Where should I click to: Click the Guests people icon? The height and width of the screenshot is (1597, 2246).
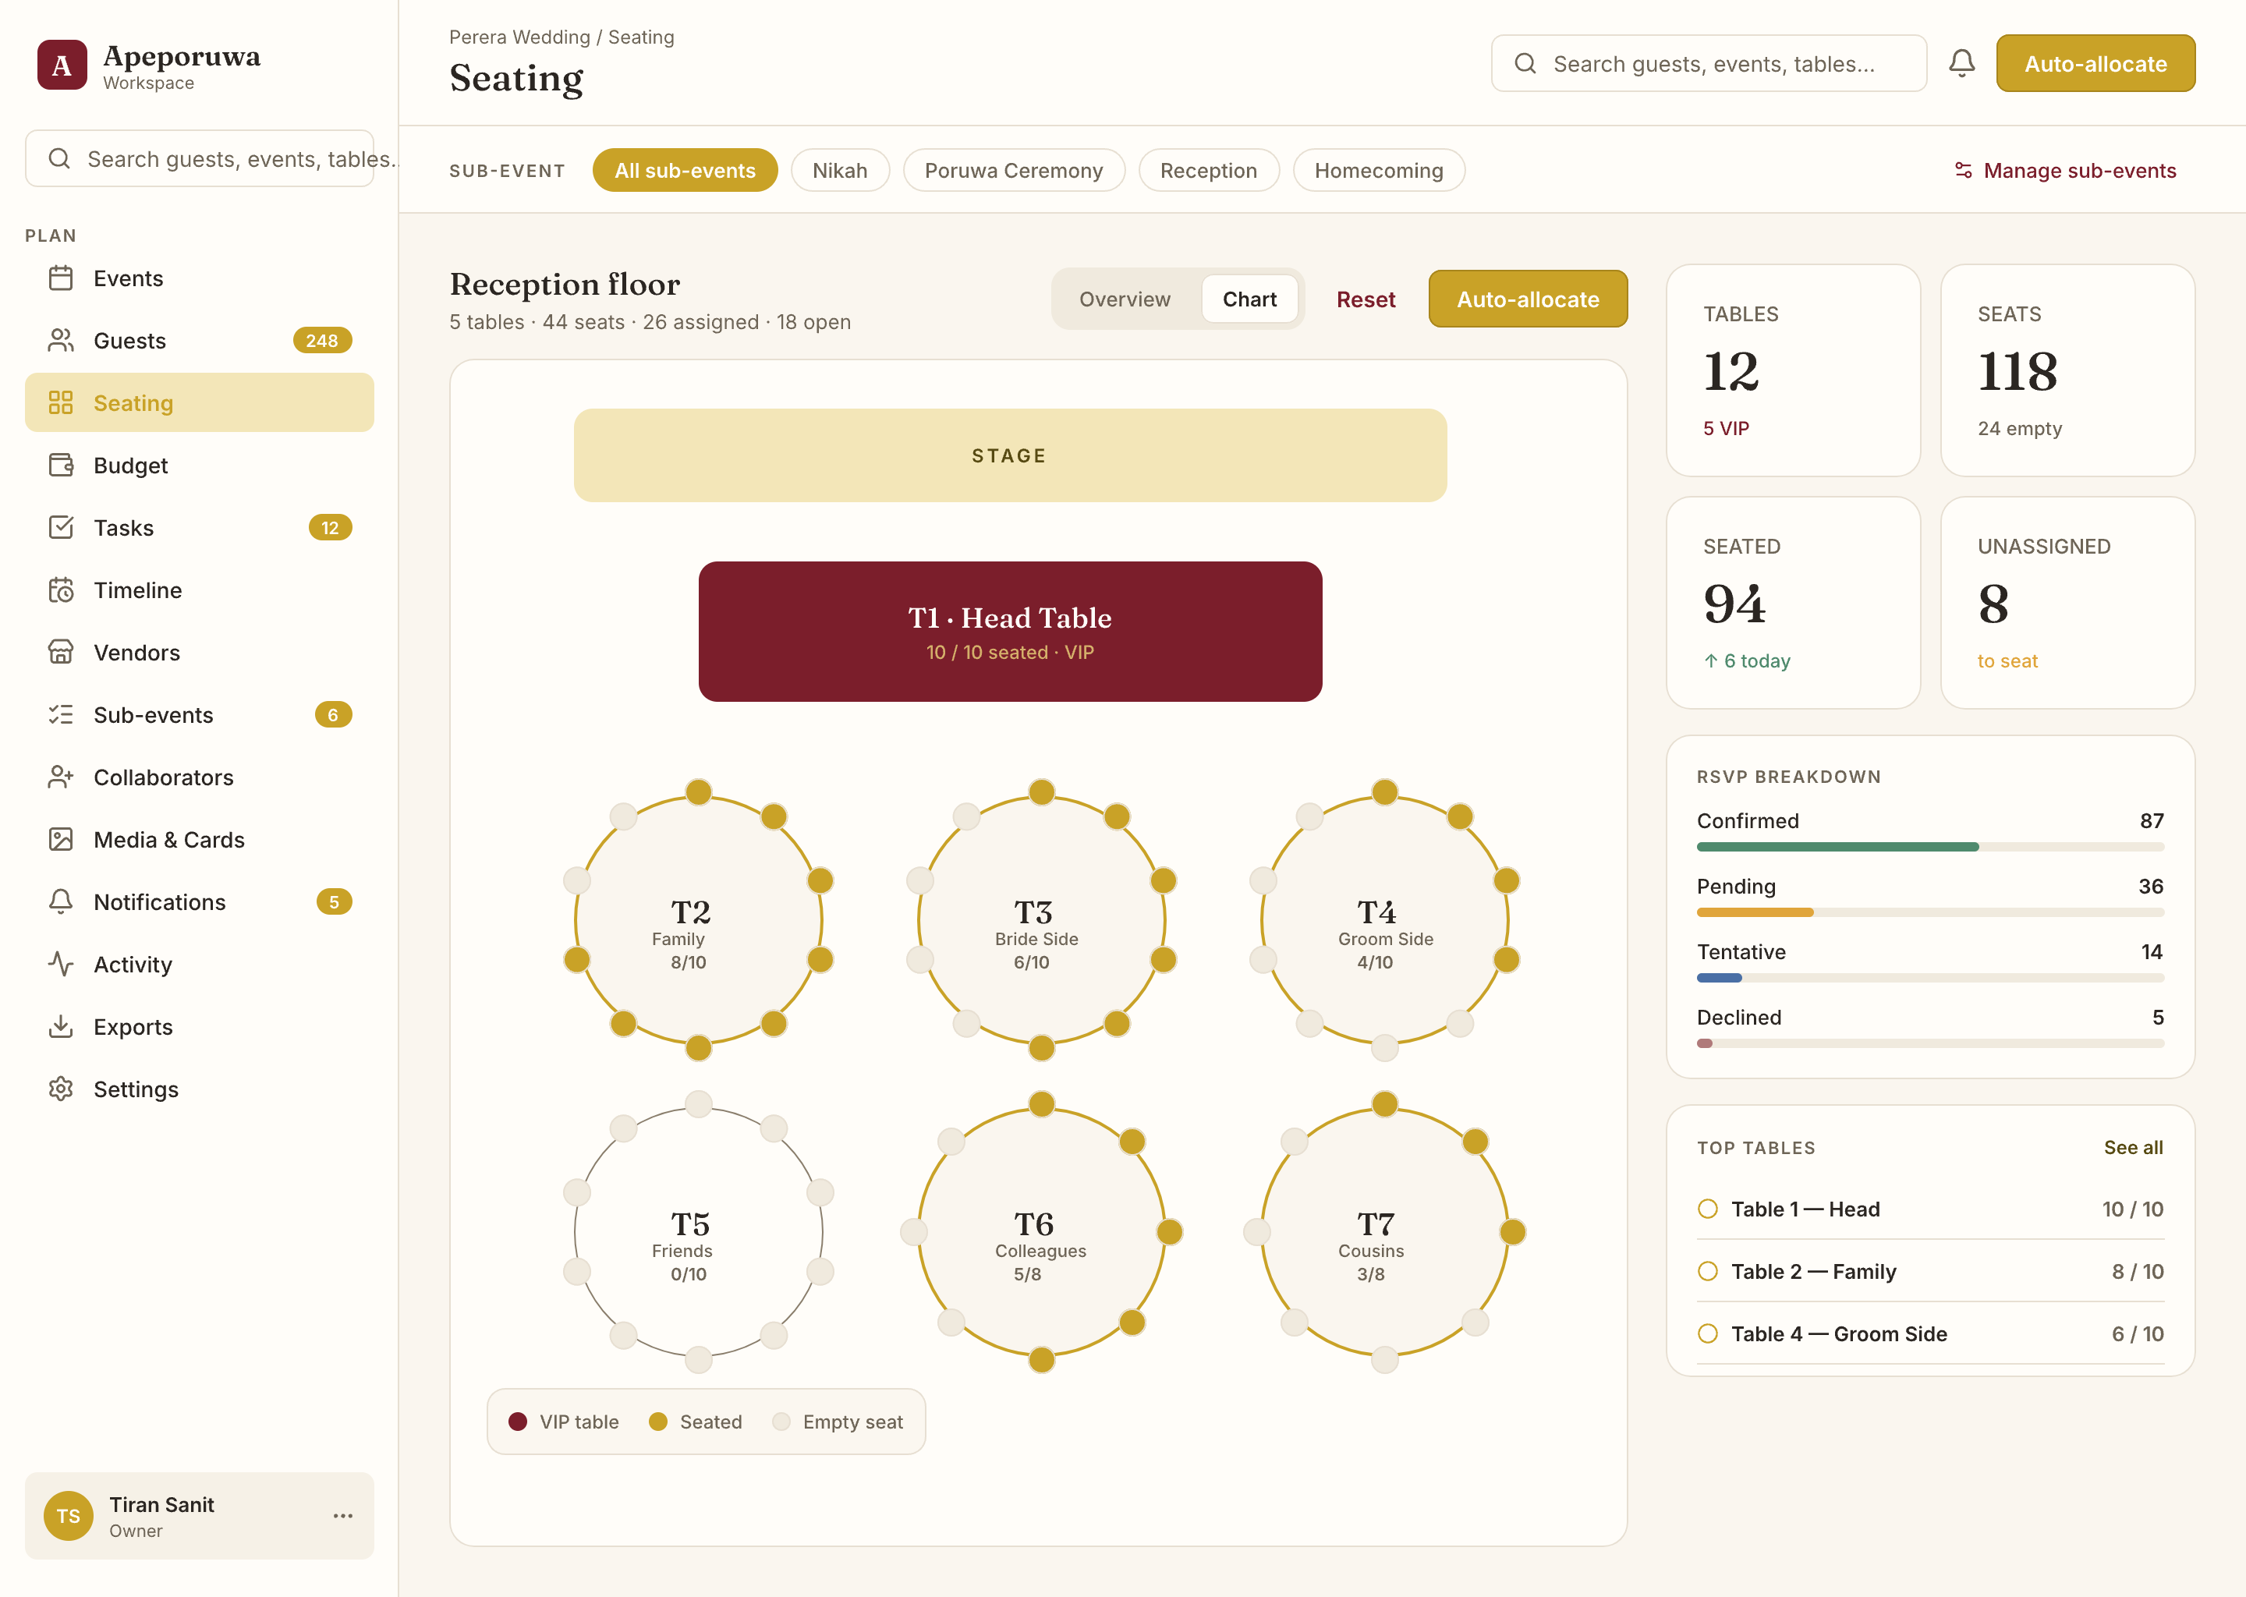(x=61, y=340)
